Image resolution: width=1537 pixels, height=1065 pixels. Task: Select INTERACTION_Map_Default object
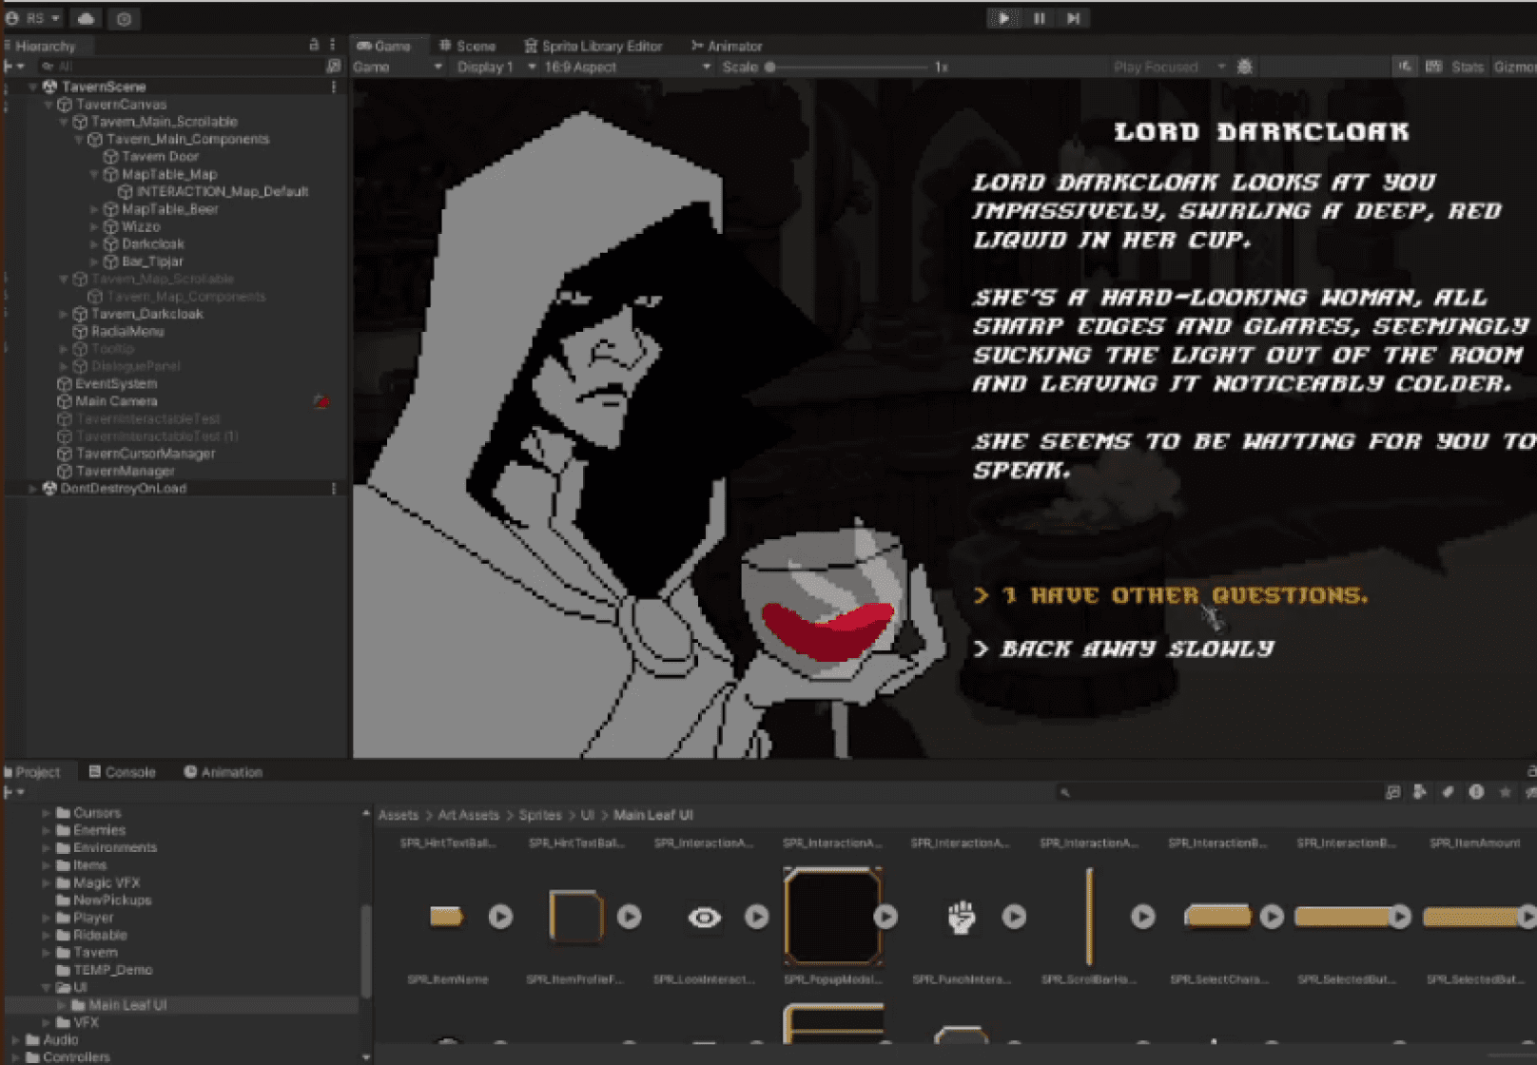pos(222,191)
